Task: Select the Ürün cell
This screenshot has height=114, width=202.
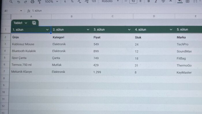Action: (31, 37)
